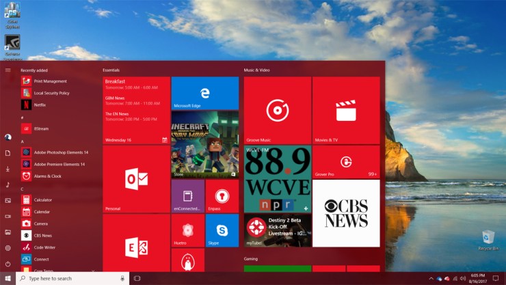Focus the Type here to search box

pos(72,278)
